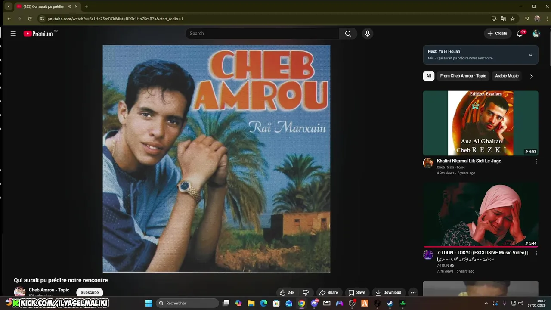Open a new browser tab
Screen dimensions: 551x310
pyautogui.click(x=87, y=6)
